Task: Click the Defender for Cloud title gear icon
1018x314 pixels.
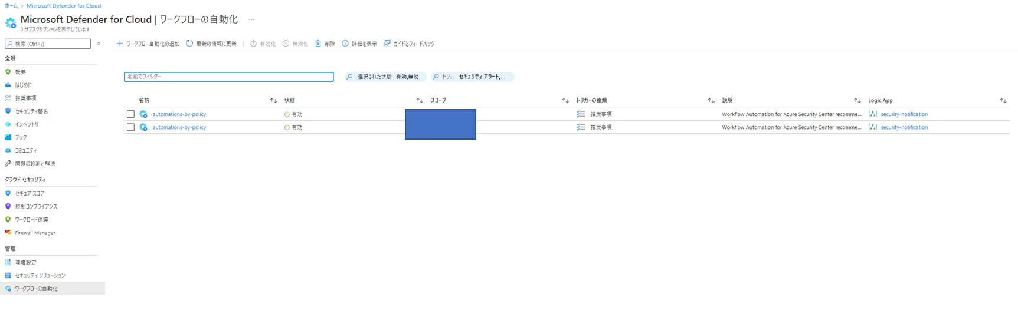Action: pyautogui.click(x=11, y=22)
